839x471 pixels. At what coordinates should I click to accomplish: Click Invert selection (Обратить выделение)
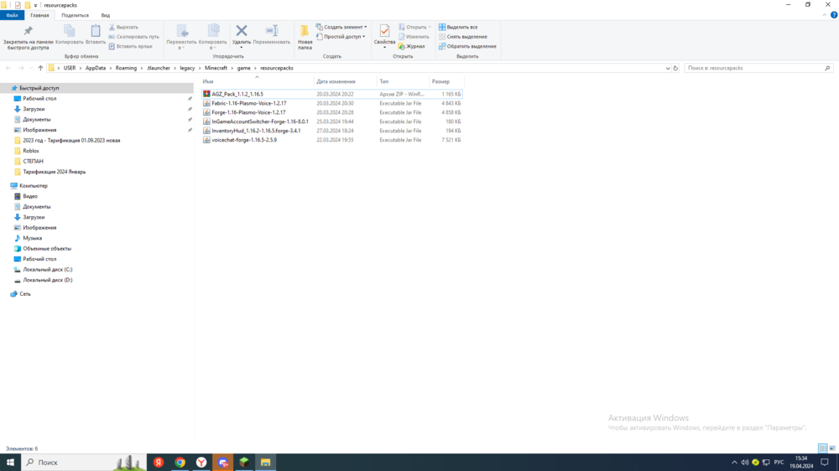point(467,46)
